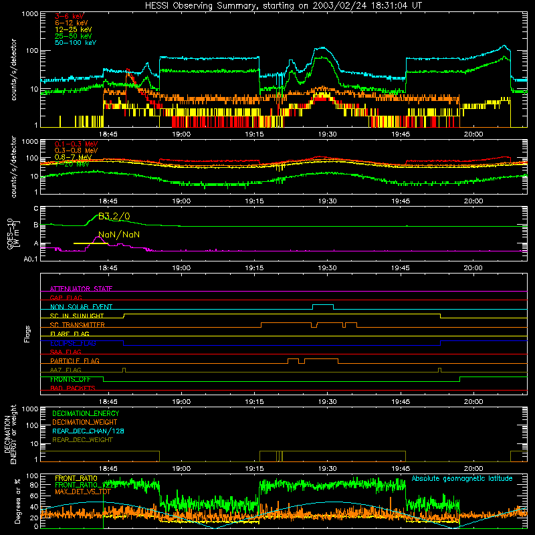Click the red 0.1-0.3 MeV legend label

point(76,144)
